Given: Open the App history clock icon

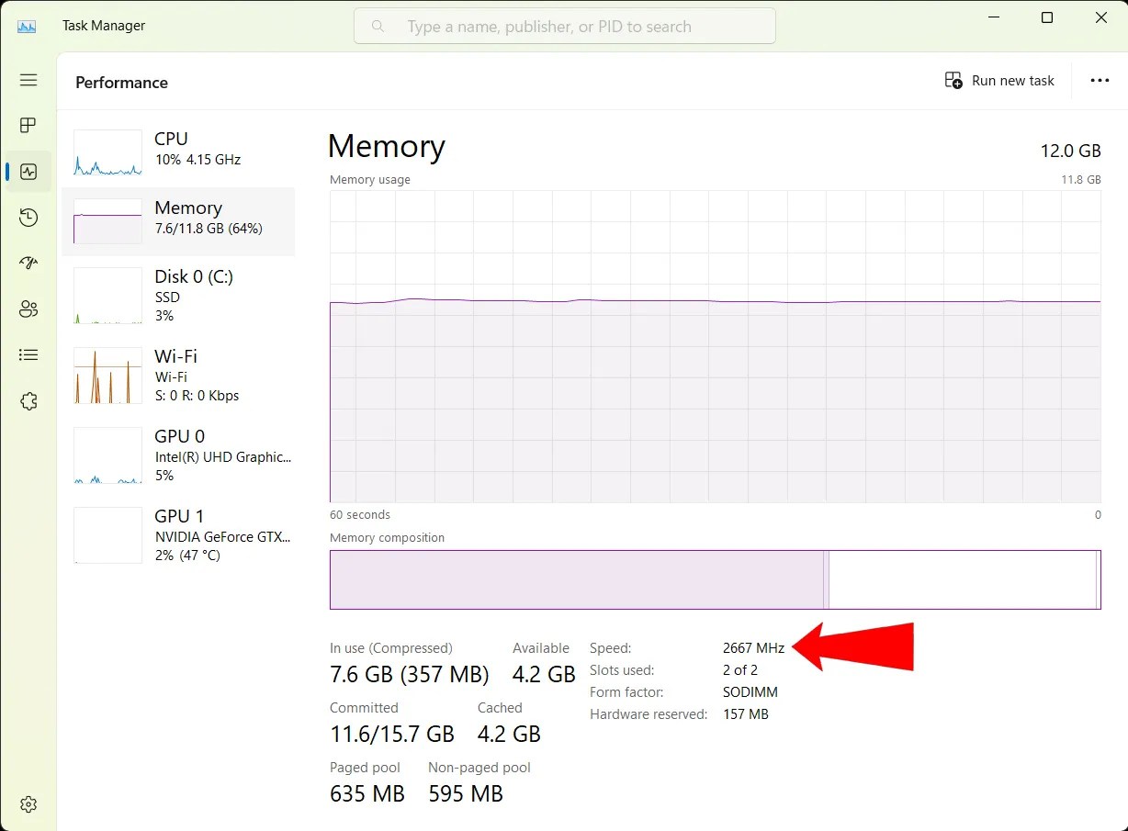Looking at the screenshot, I should pos(28,217).
